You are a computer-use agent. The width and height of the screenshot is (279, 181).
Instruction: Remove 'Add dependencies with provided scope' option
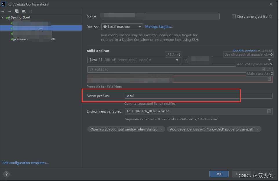click(258, 129)
